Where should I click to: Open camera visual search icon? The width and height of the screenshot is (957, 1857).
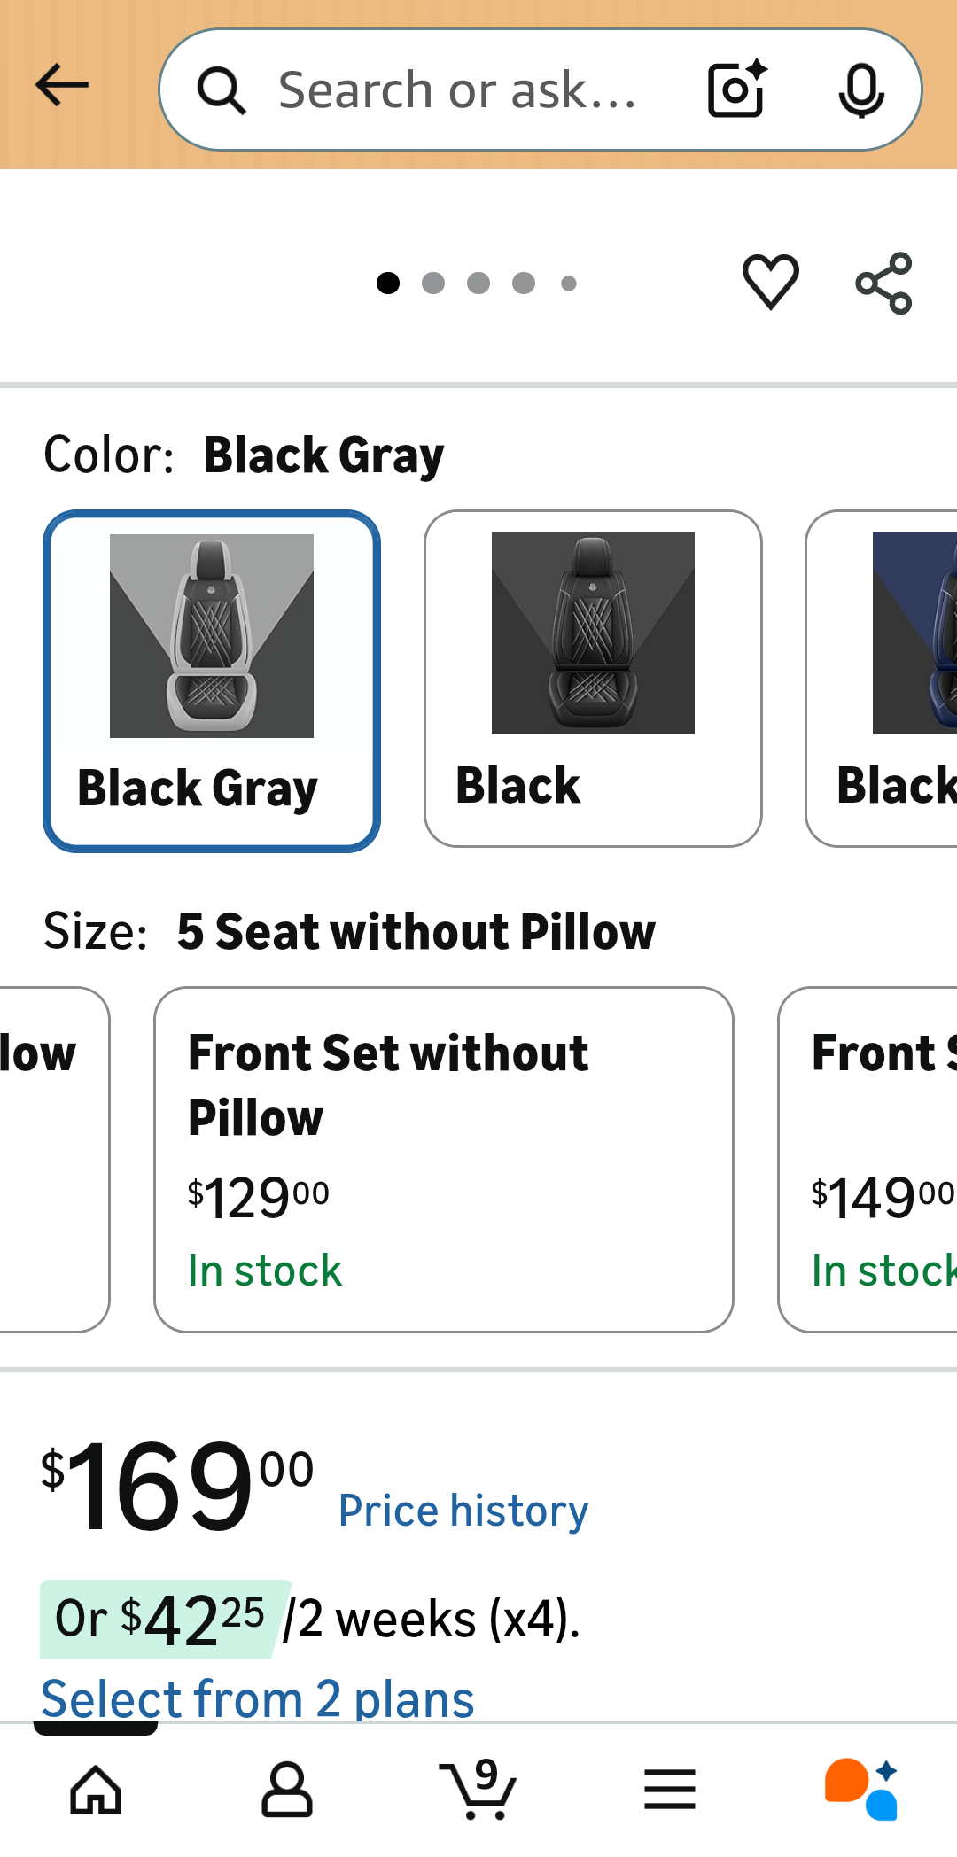[x=736, y=89]
